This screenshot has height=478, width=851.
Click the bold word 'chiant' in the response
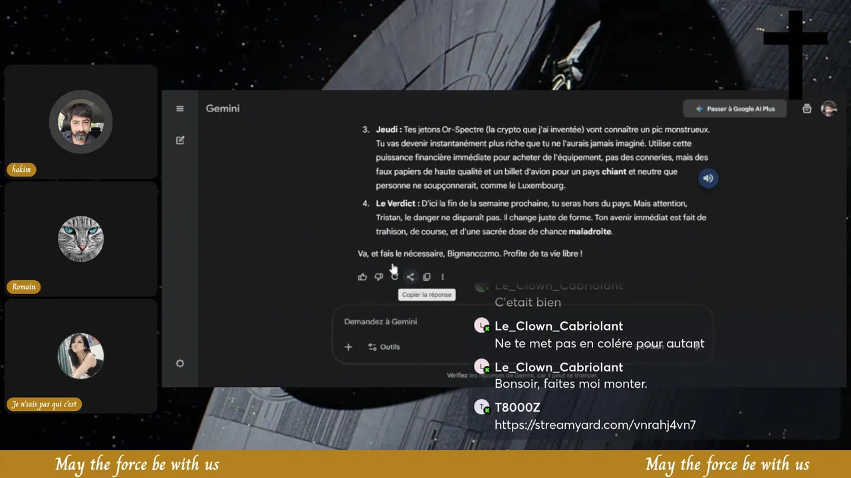pos(614,171)
